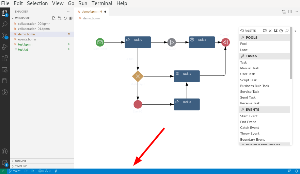This screenshot has height=174, width=300.
Task: Split the editor to the right
Action: 290,12
